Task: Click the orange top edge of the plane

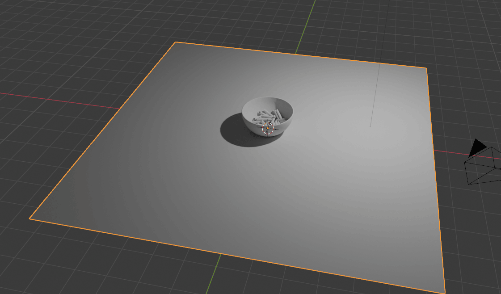Action: pyautogui.click(x=299, y=55)
